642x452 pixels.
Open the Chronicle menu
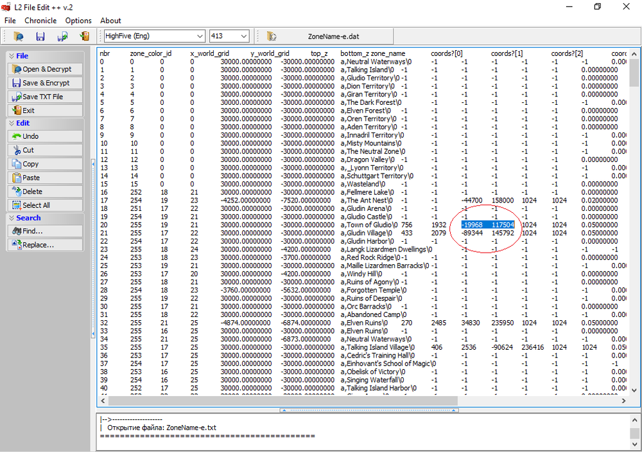tap(40, 21)
